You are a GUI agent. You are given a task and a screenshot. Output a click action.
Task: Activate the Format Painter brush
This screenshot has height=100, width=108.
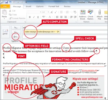coord(17,18)
